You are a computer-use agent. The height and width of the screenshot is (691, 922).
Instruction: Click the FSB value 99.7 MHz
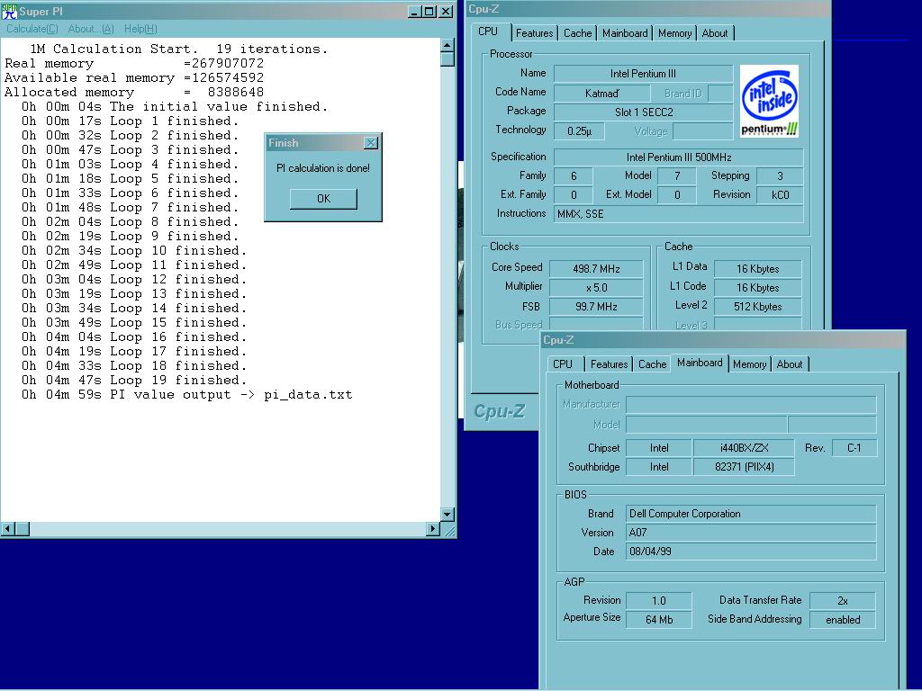[x=596, y=307]
